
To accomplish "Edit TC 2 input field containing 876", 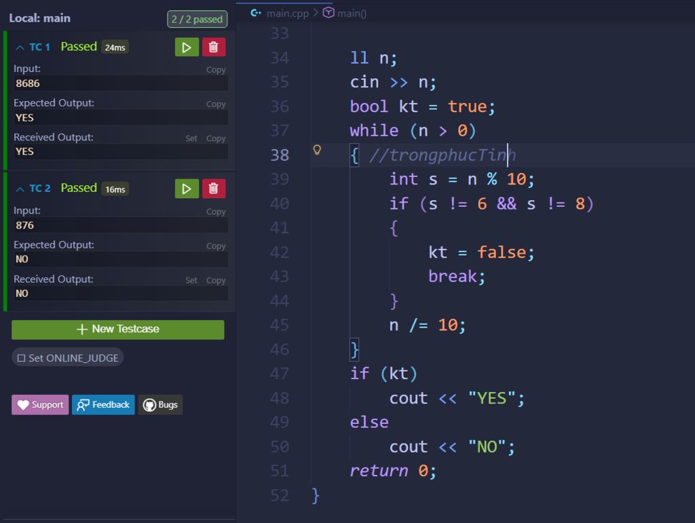I will pyautogui.click(x=121, y=225).
